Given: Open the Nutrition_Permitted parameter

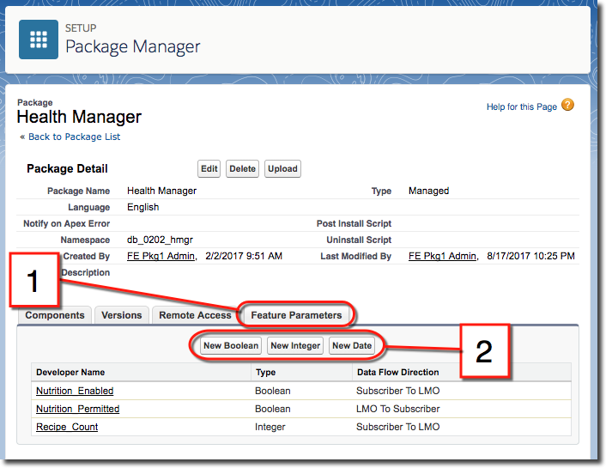Looking at the screenshot, I should click(78, 409).
